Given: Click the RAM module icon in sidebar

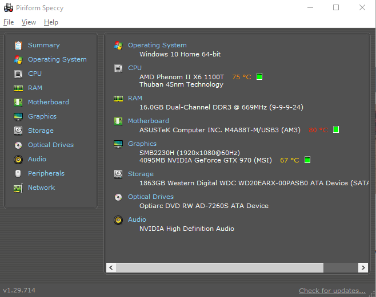Looking at the screenshot, I should (x=18, y=88).
